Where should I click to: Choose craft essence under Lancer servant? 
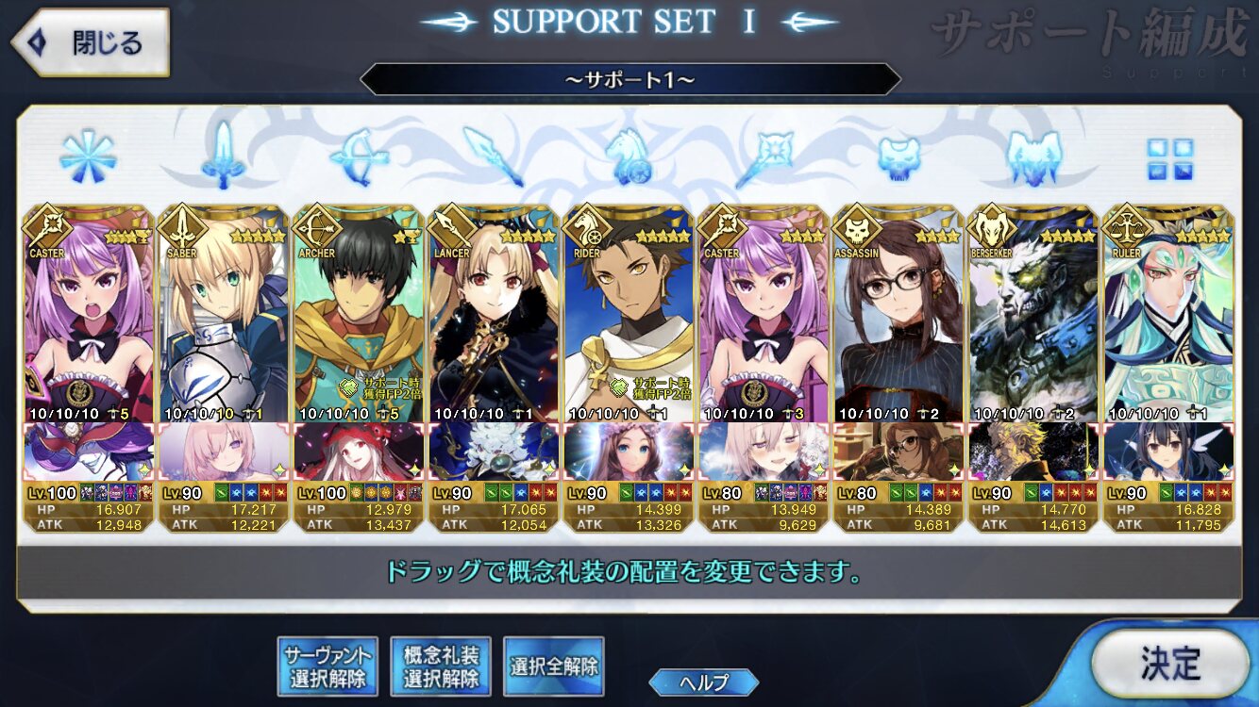pos(494,452)
